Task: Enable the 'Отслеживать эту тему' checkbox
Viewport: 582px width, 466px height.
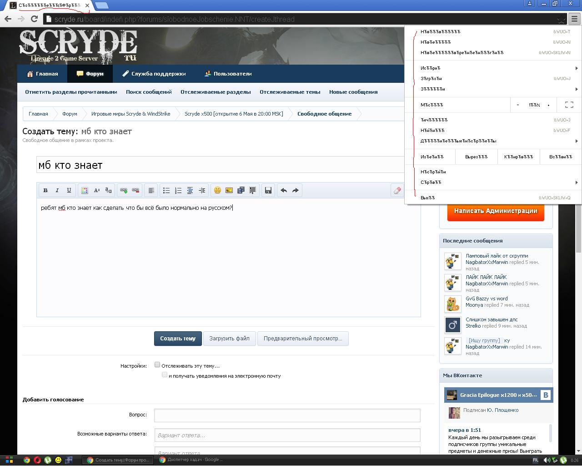Action: [x=157, y=365]
